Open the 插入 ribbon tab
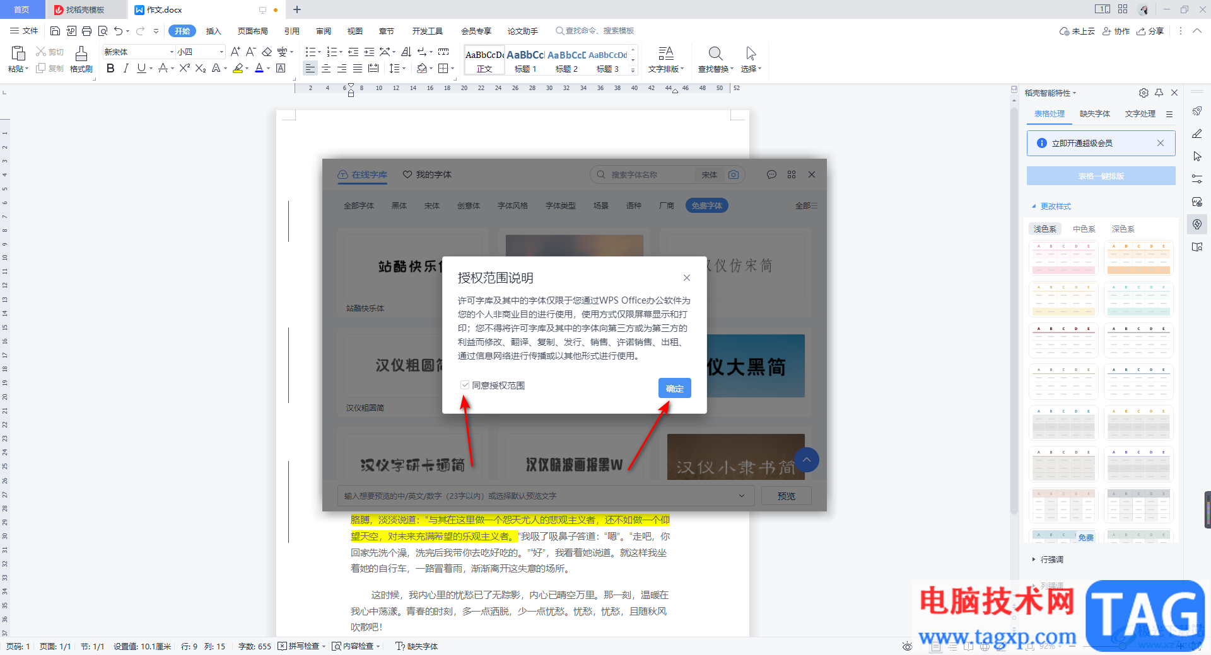Screen dimensions: 1211x655 (x=214, y=31)
